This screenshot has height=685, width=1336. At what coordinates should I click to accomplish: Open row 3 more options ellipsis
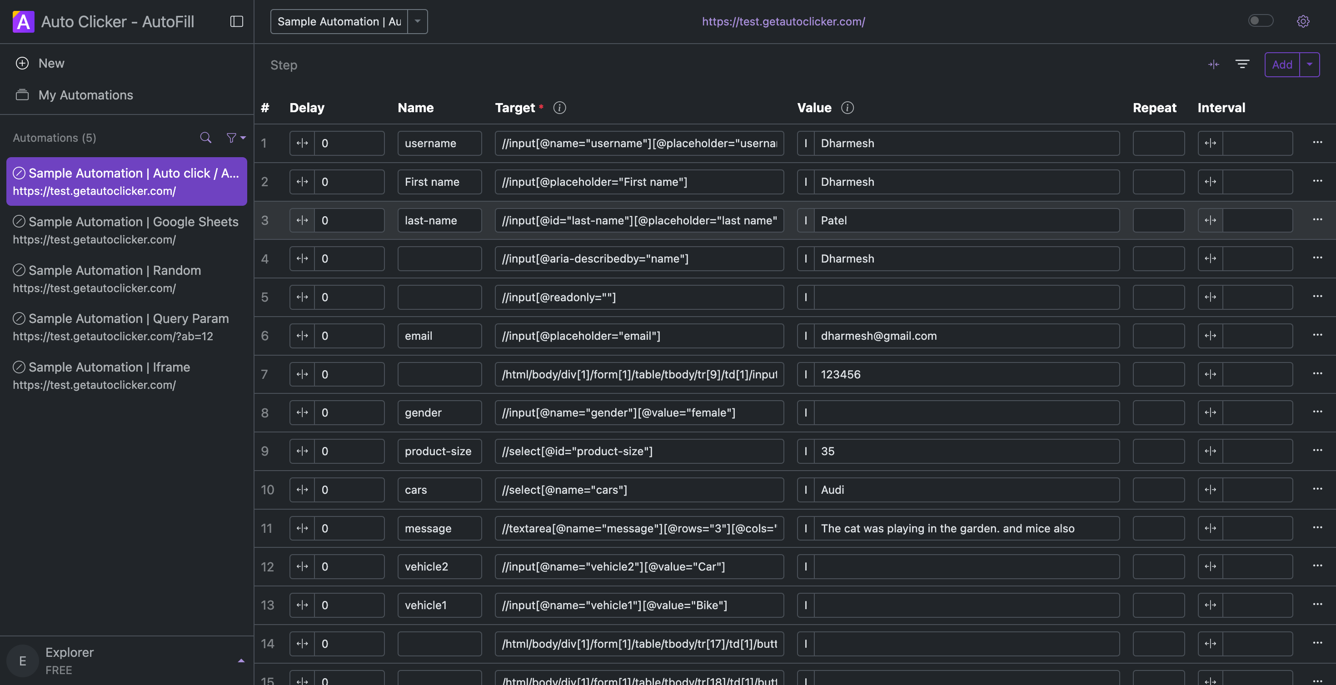[1317, 220]
